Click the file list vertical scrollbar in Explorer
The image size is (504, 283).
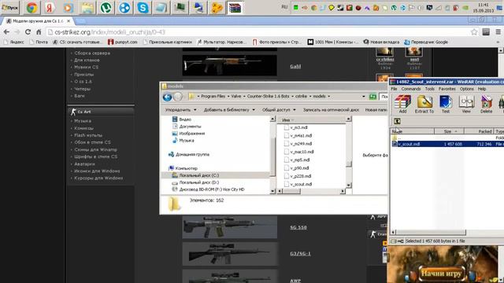point(349,152)
